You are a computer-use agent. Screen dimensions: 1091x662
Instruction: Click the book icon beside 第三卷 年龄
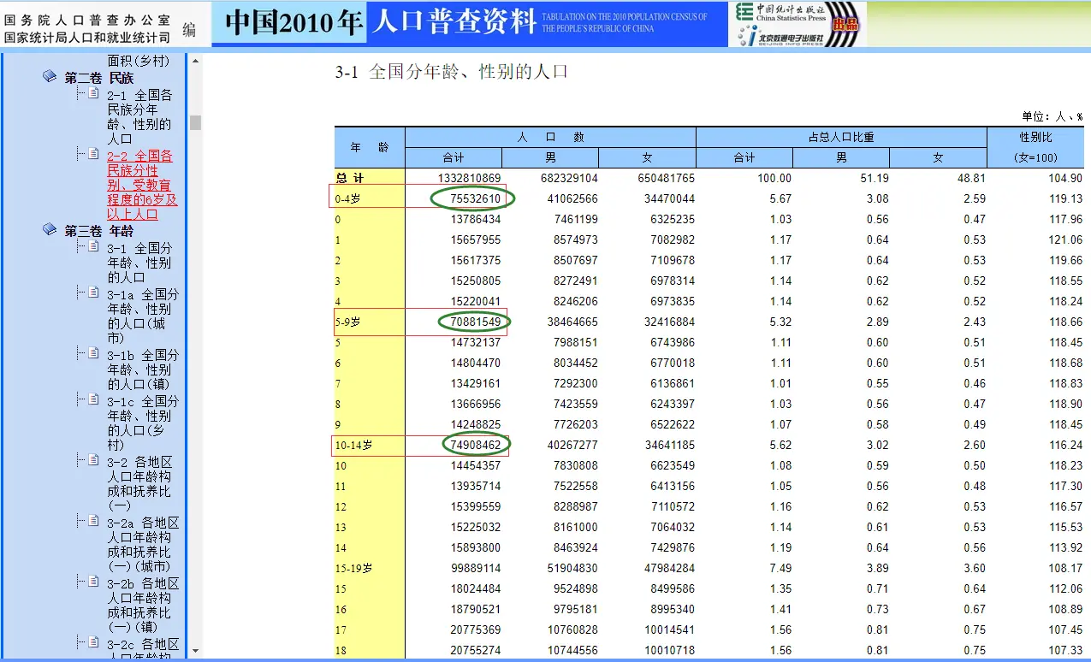pyautogui.click(x=50, y=230)
